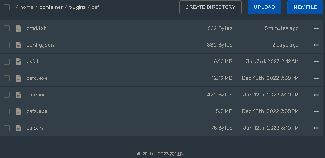The width and height of the screenshot is (325, 158).
Task: Click the file icon for csf.dll
Action: pyautogui.click(x=18, y=61)
